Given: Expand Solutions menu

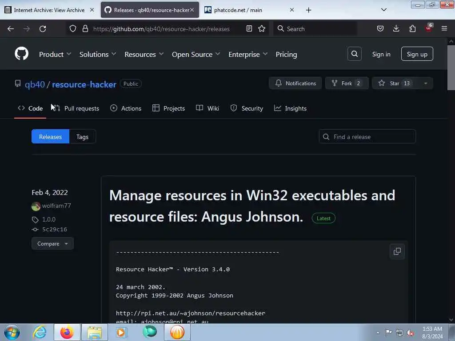Looking at the screenshot, I should tap(98, 54).
